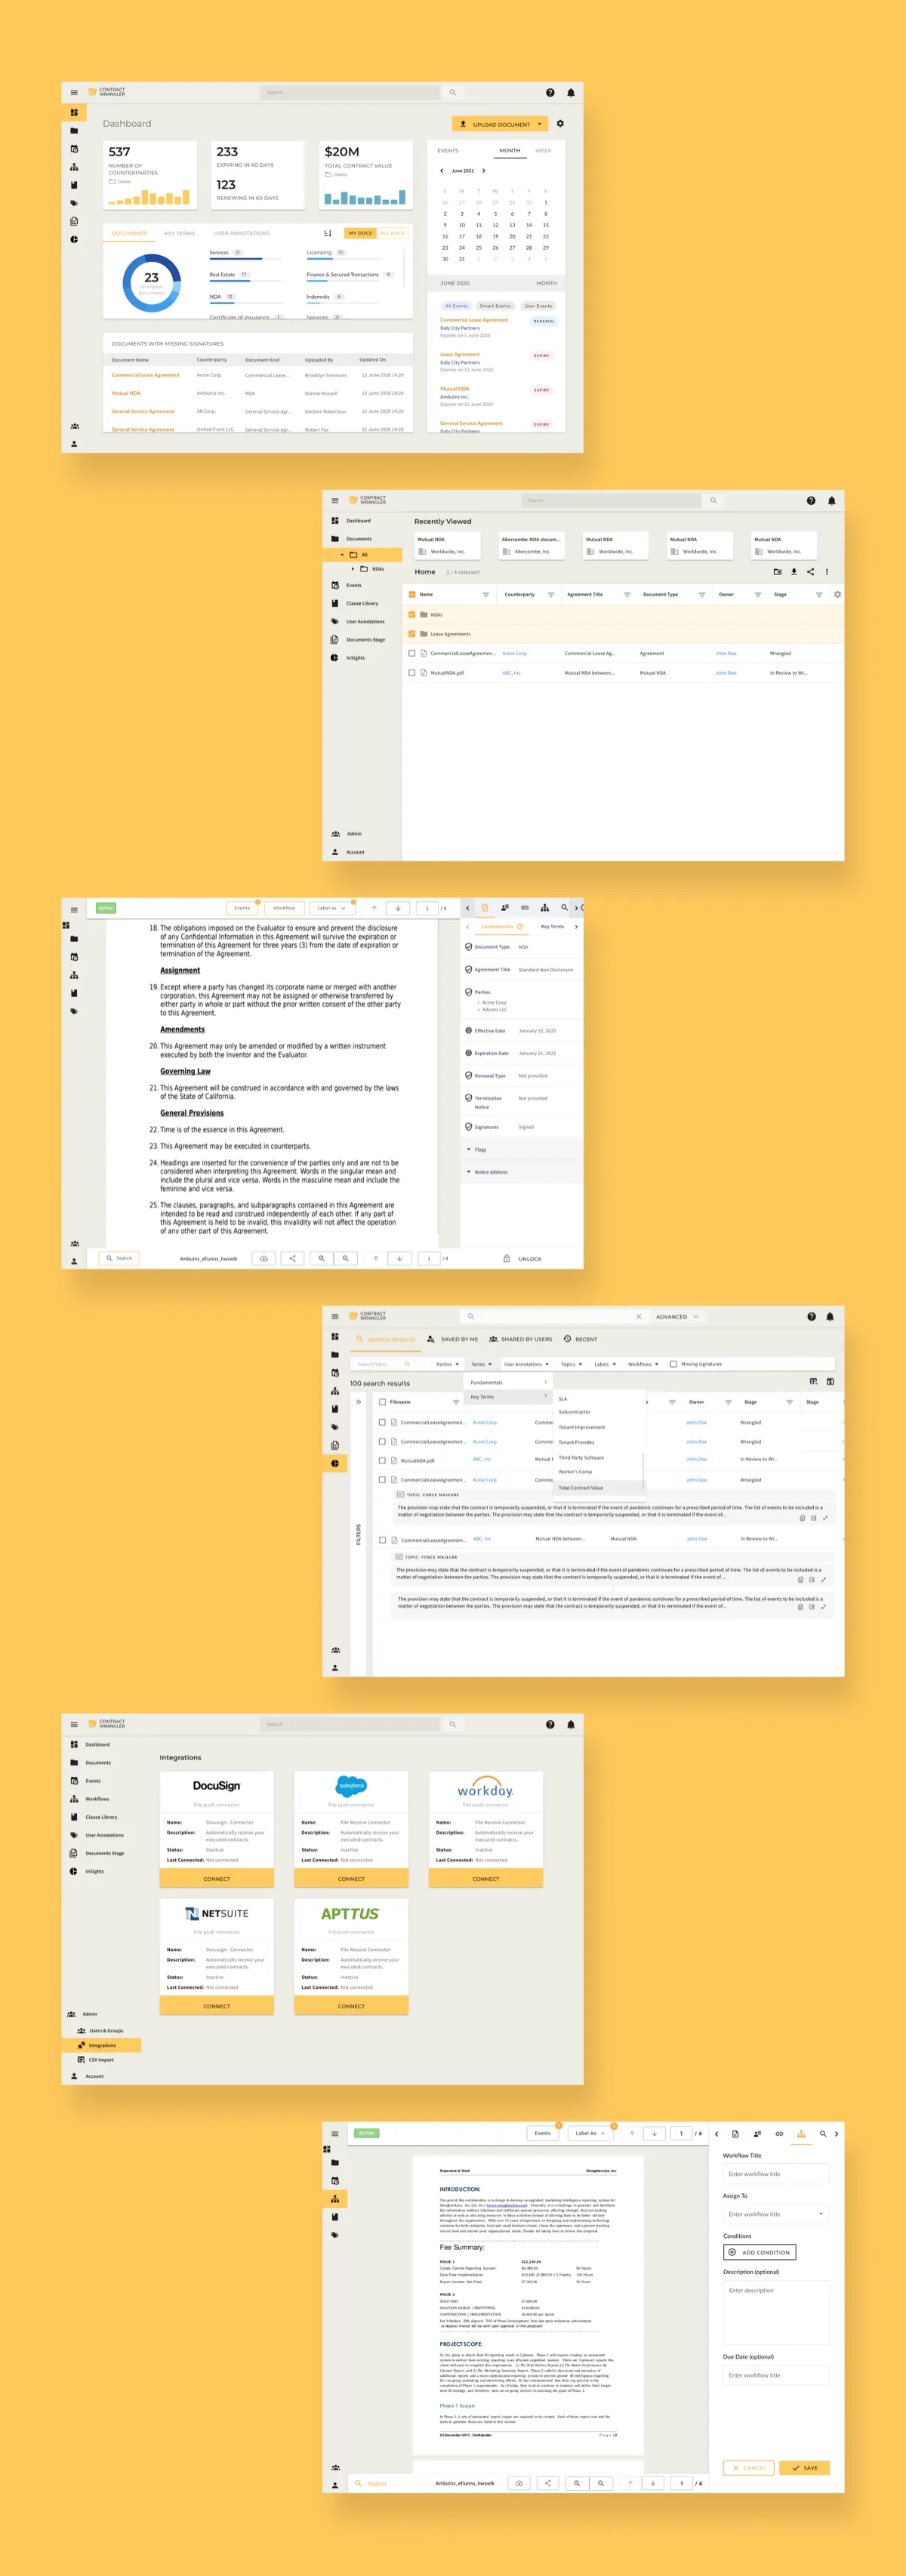Open Saved By Me tab
This screenshot has width=906, height=2576.
coord(452,1339)
